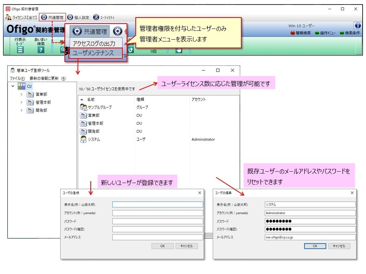The image size is (366, 274).
Task: Expand the 管理本部 tree node
Action: click(x=22, y=102)
